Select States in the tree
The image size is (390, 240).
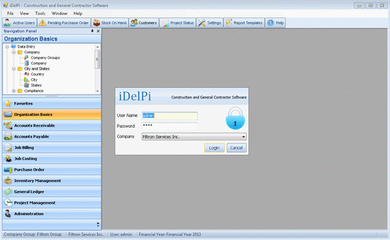(x=36, y=85)
